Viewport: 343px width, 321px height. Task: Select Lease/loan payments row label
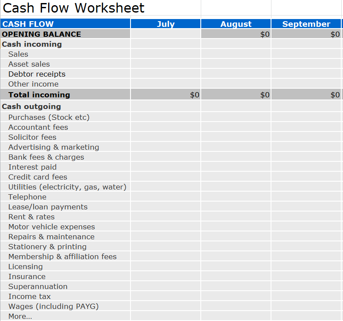[48, 207]
